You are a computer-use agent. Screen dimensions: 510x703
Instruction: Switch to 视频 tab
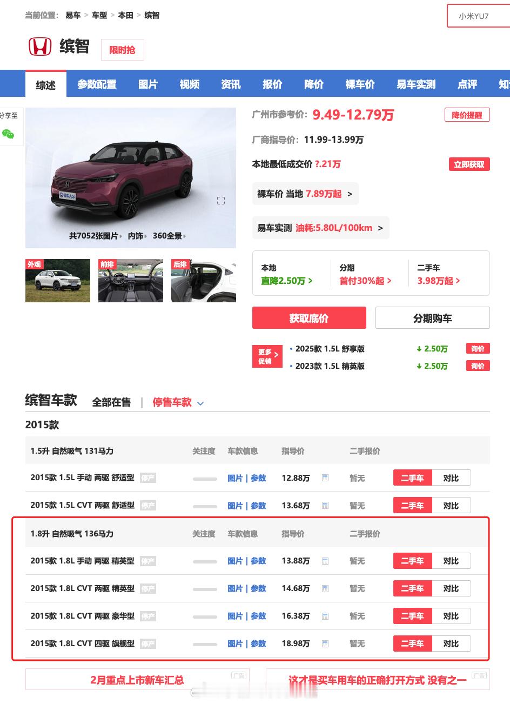tap(190, 84)
